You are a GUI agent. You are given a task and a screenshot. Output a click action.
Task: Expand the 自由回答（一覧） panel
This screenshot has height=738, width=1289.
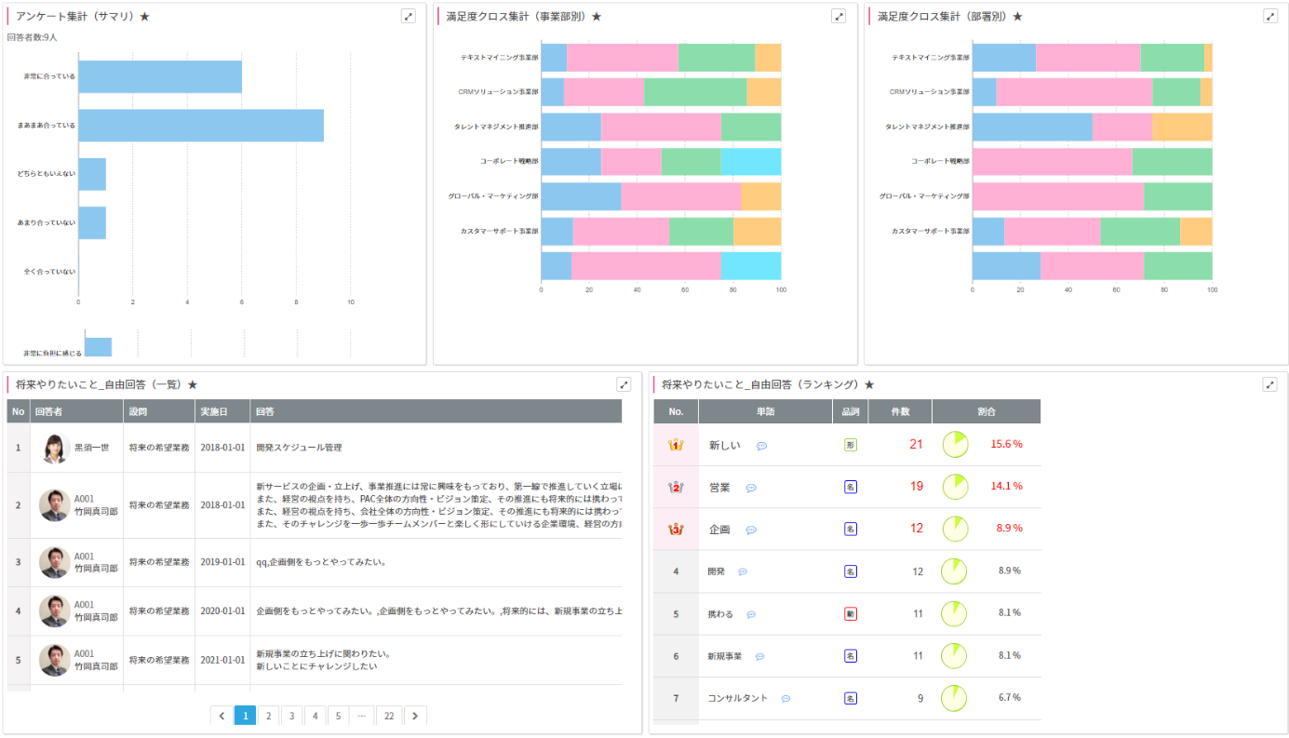[624, 384]
